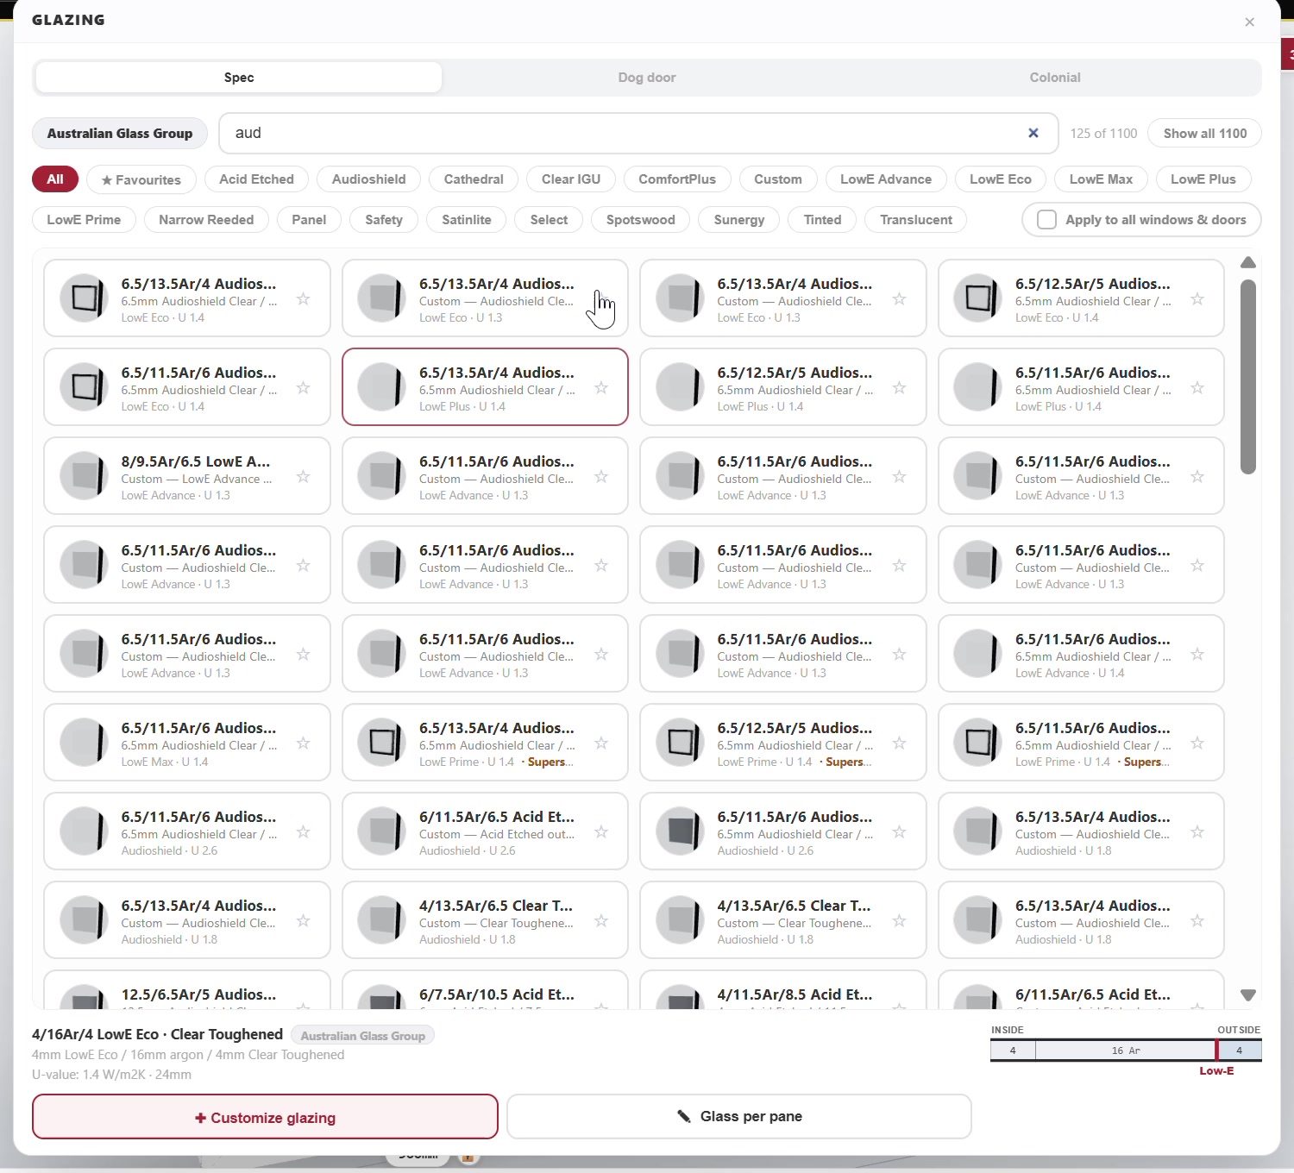Apply the Translucent filter
The height and width of the screenshot is (1173, 1294).
pyautogui.click(x=916, y=220)
